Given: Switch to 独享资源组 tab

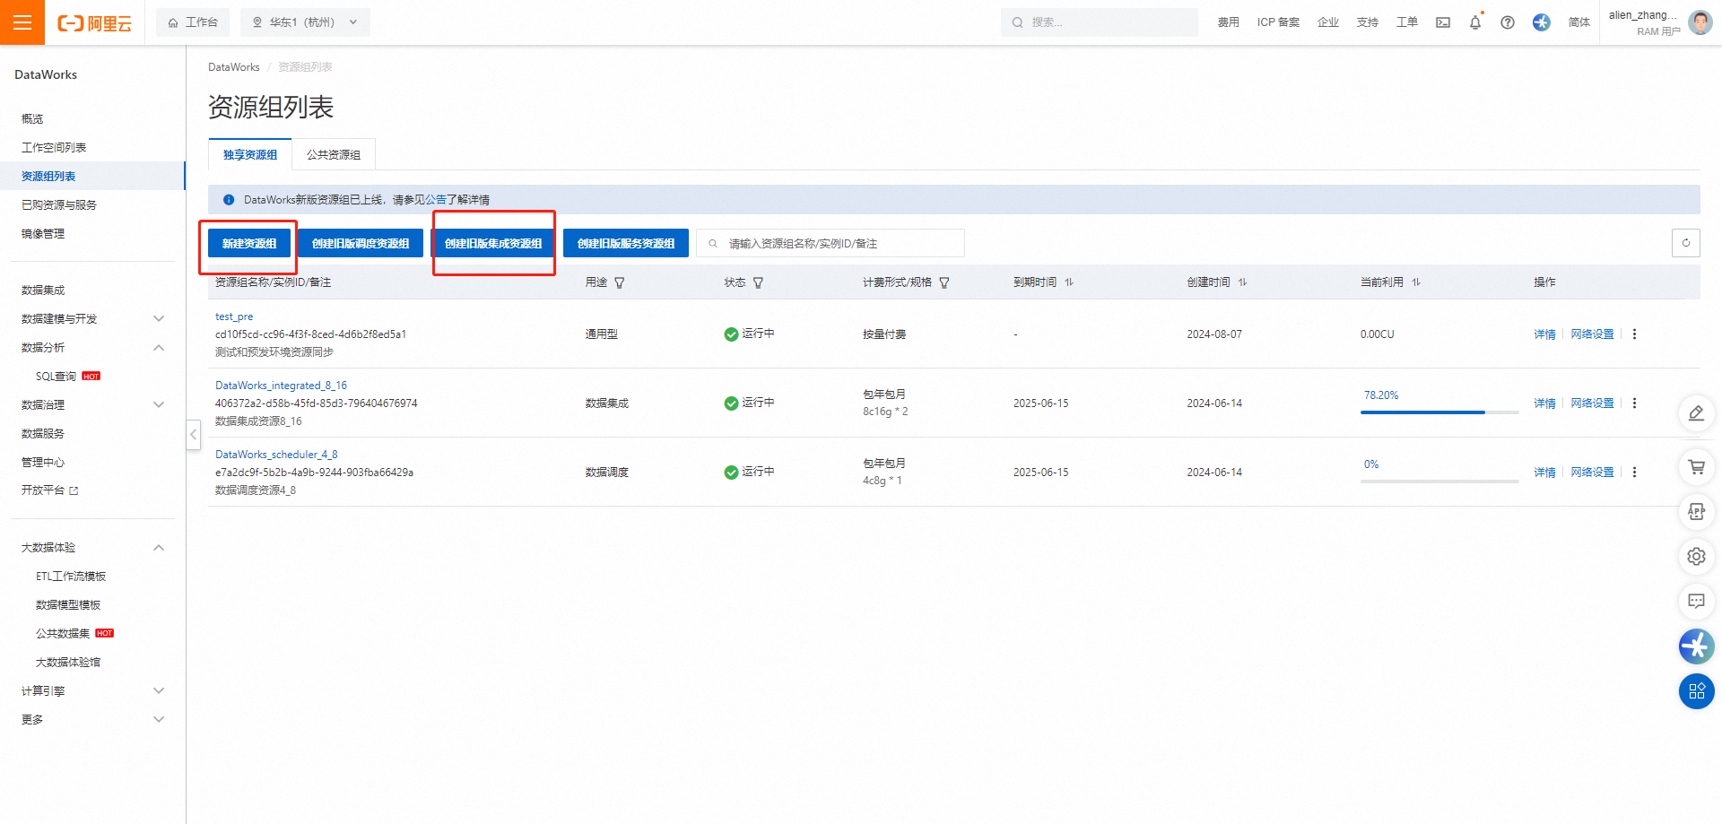Looking at the screenshot, I should click(250, 154).
